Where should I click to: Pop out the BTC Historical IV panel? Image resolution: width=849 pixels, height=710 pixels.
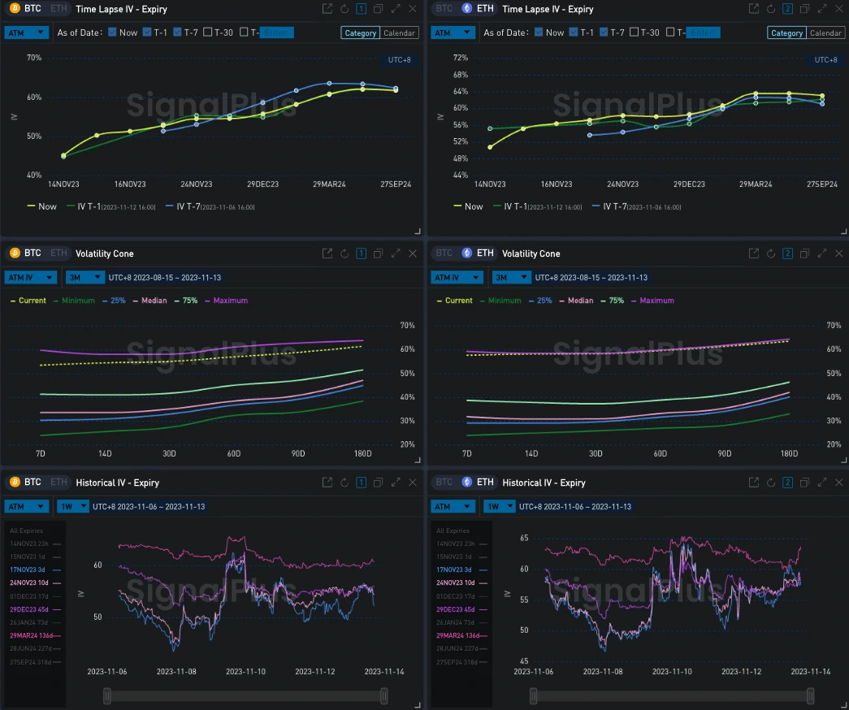pos(327,483)
